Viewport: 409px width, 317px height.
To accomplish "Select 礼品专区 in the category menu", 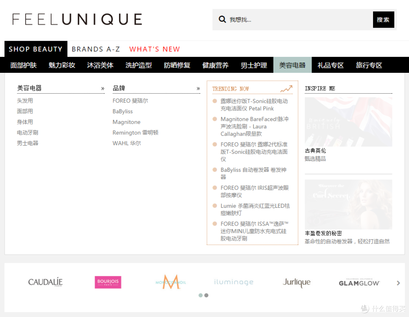I will click(331, 65).
